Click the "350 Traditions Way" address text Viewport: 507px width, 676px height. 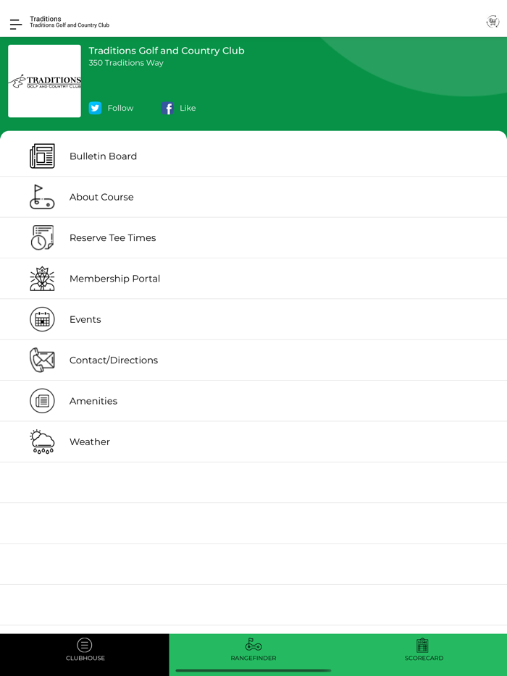point(126,63)
